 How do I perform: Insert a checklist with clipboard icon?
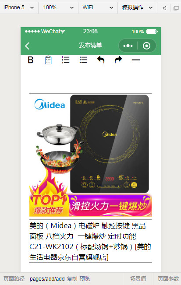coord(48,60)
